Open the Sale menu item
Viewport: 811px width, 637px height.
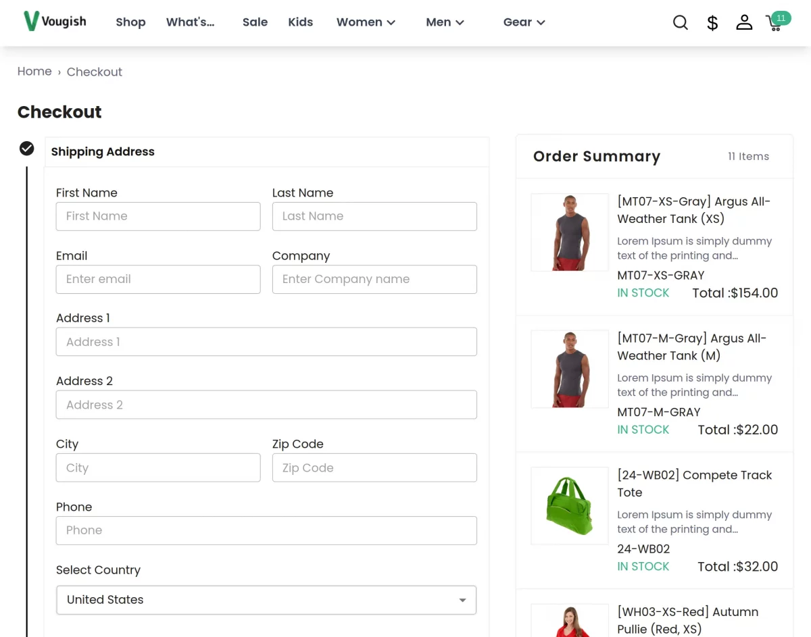[x=255, y=22]
